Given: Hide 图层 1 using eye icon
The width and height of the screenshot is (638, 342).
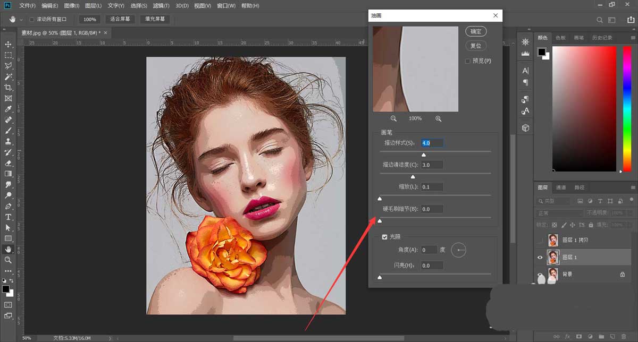Looking at the screenshot, I should (x=540, y=258).
